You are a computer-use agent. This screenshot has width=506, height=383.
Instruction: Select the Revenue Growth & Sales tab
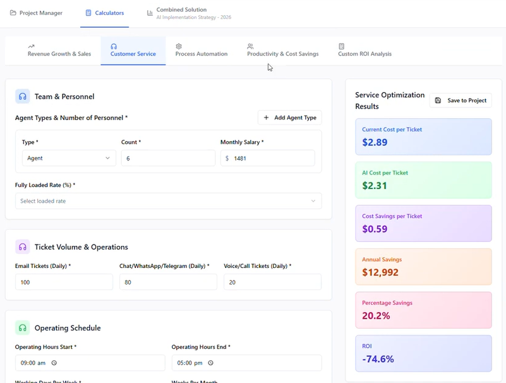59,51
